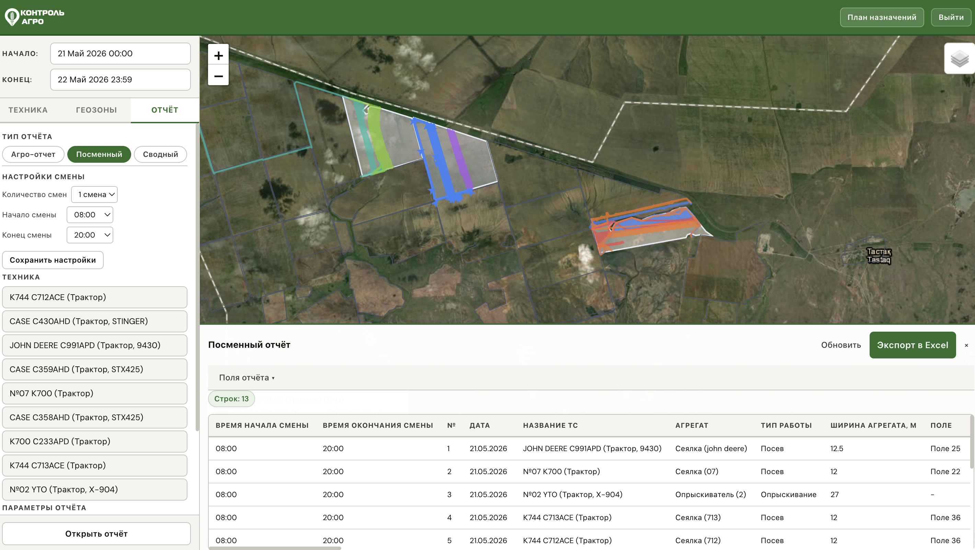975x550 pixels.
Task: Open the Конец смены time dropdown
Action: [90, 235]
